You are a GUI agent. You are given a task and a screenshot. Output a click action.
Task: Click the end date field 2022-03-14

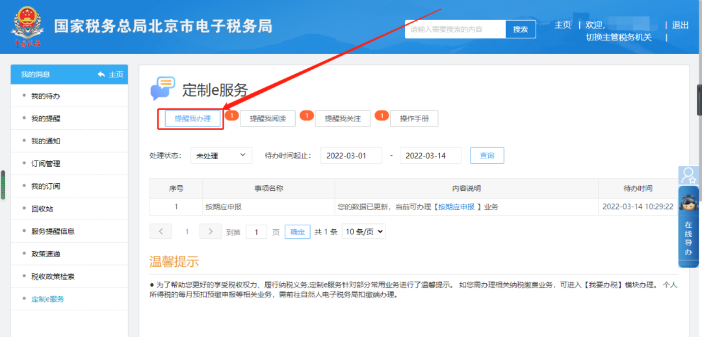(430, 156)
